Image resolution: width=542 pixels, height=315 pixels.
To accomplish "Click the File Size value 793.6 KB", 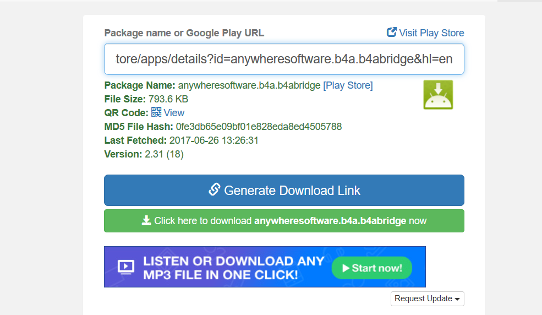I will click(168, 99).
